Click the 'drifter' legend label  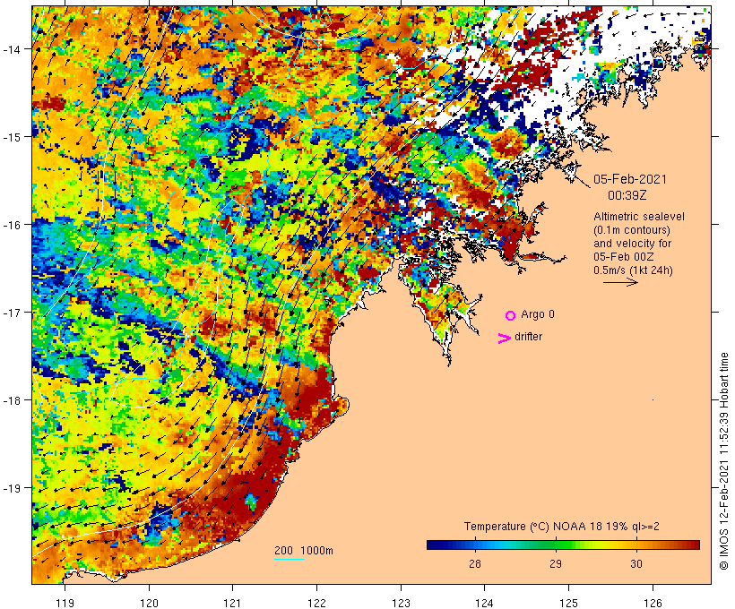coord(528,337)
